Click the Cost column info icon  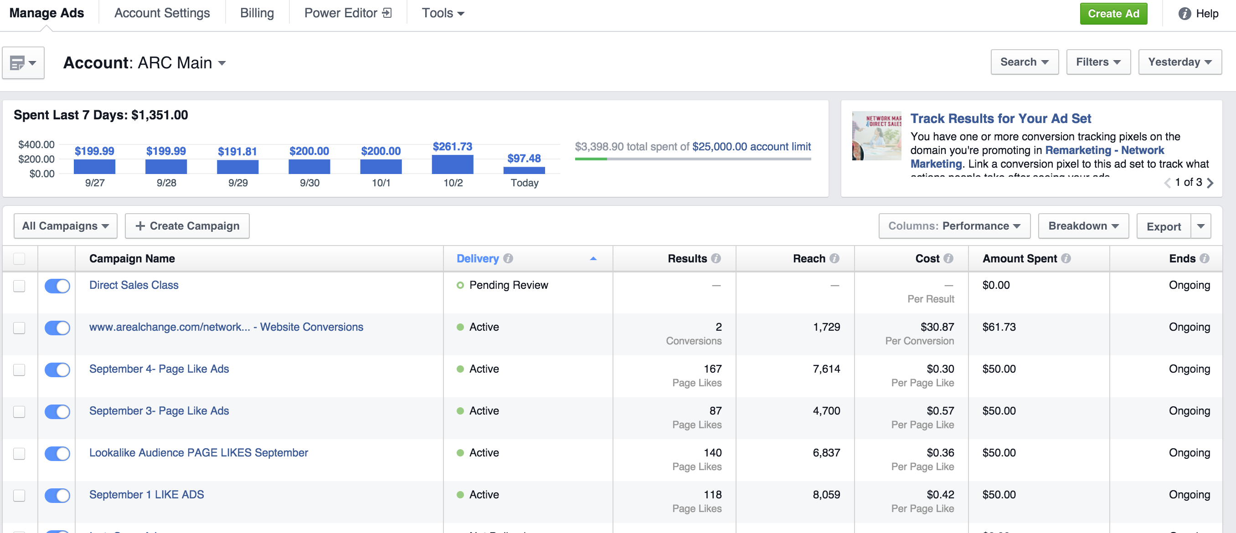(x=948, y=259)
